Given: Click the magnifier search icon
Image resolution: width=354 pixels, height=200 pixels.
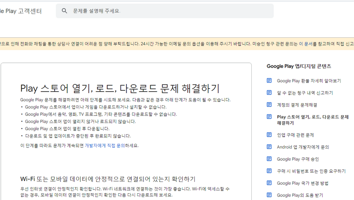Looking at the screenshot, I should click(65, 11).
